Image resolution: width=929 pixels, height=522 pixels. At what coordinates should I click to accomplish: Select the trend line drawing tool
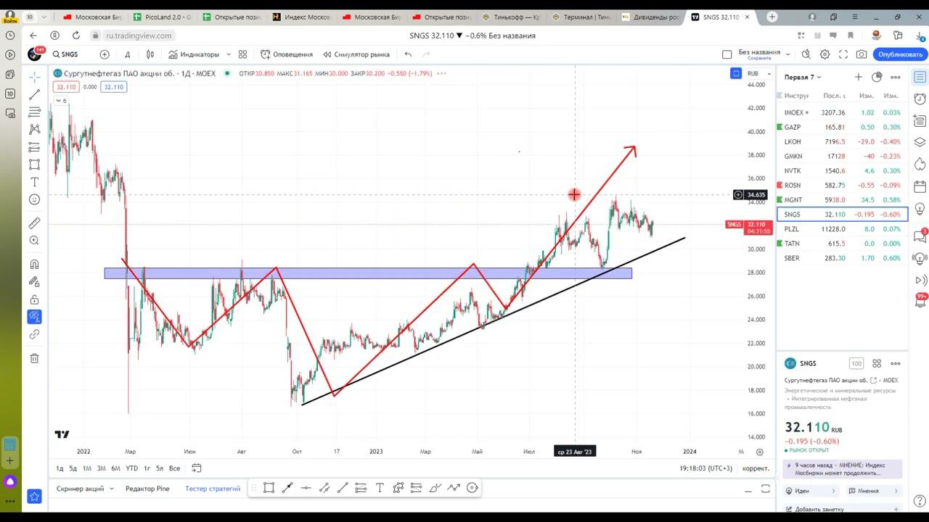point(34,94)
